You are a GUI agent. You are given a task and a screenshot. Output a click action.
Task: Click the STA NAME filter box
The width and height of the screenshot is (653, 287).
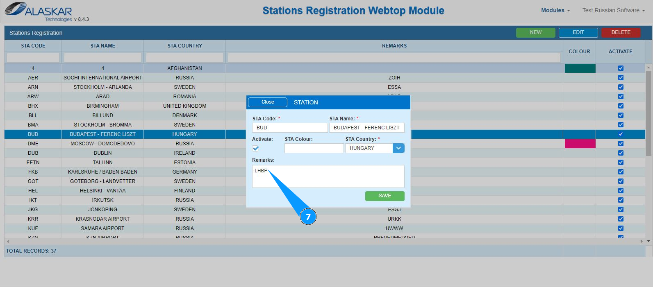pyautogui.click(x=102, y=58)
